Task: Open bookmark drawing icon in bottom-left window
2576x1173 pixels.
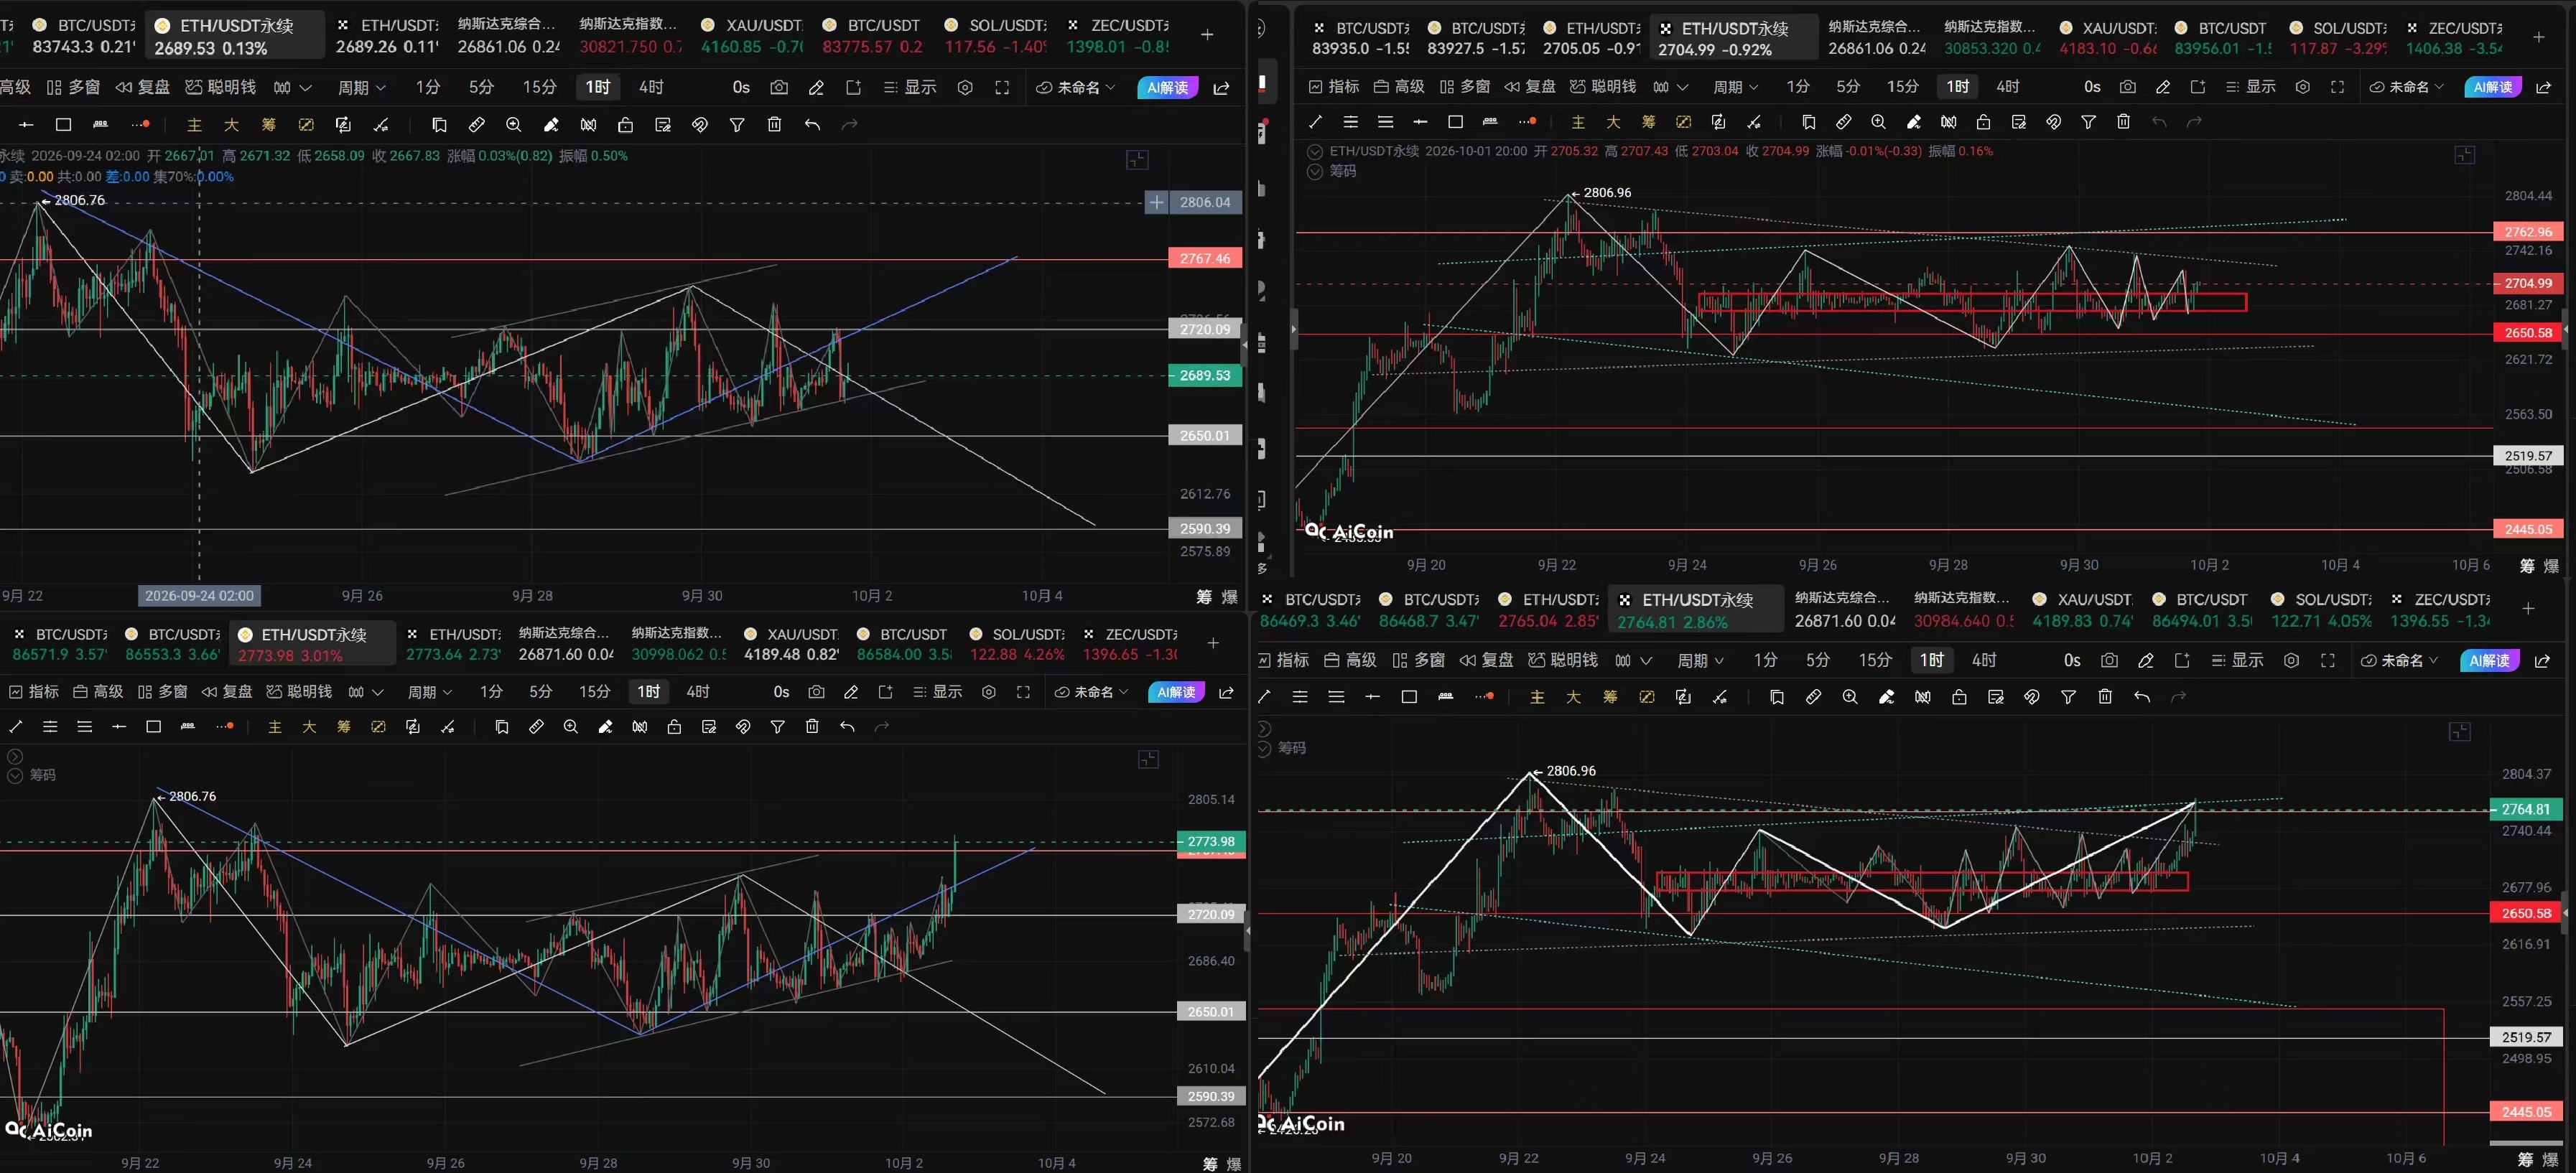Action: tap(502, 727)
